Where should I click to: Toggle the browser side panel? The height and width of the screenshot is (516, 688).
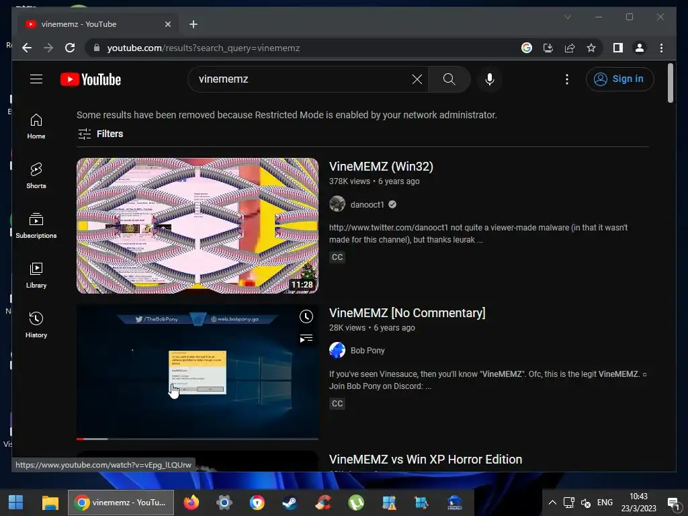click(618, 48)
